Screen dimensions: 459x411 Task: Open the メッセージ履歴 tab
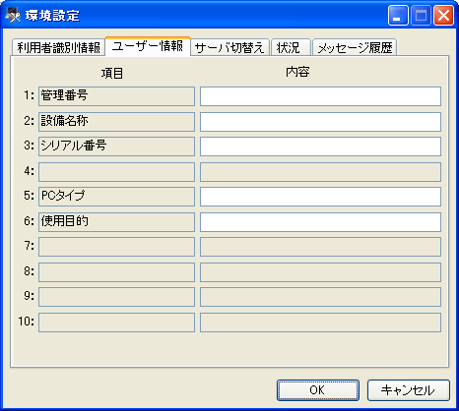click(x=355, y=47)
